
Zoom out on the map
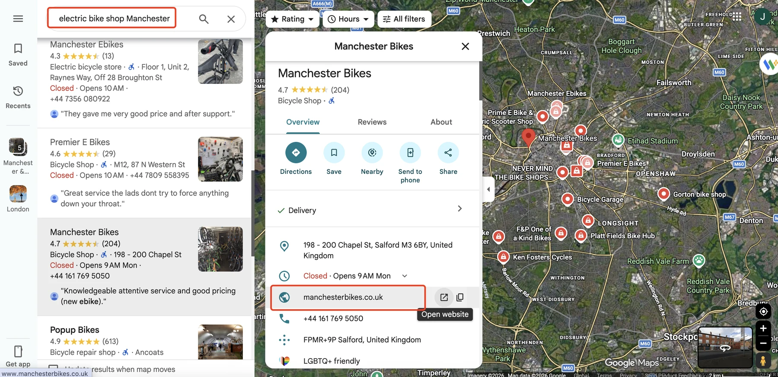764,344
